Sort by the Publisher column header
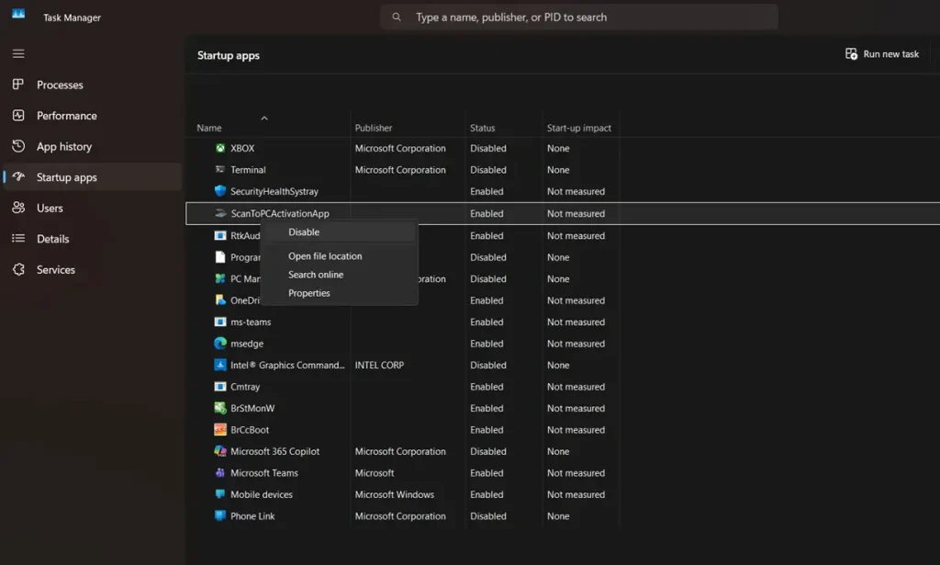Viewport: 940px width, 565px height. pyautogui.click(x=374, y=128)
